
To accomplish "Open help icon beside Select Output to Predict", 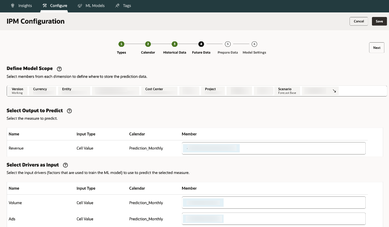I will [69, 111].
